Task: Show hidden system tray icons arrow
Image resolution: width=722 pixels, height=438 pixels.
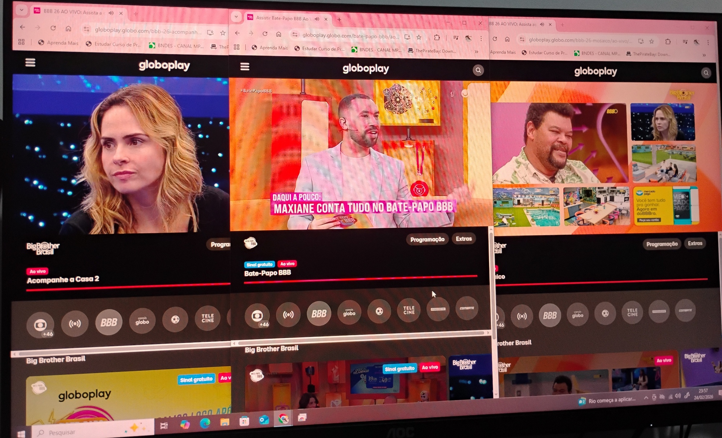Action: pos(645,398)
